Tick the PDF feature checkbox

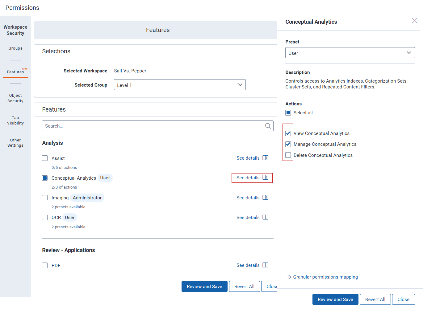pos(45,265)
